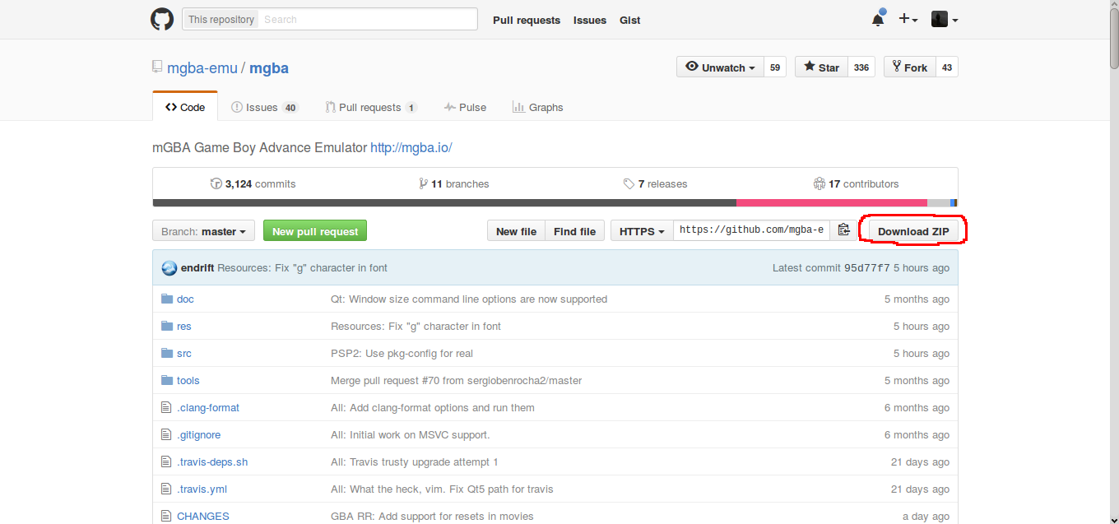This screenshot has width=1119, height=524.
Task: Click the res folder icon
Action: pyautogui.click(x=167, y=326)
